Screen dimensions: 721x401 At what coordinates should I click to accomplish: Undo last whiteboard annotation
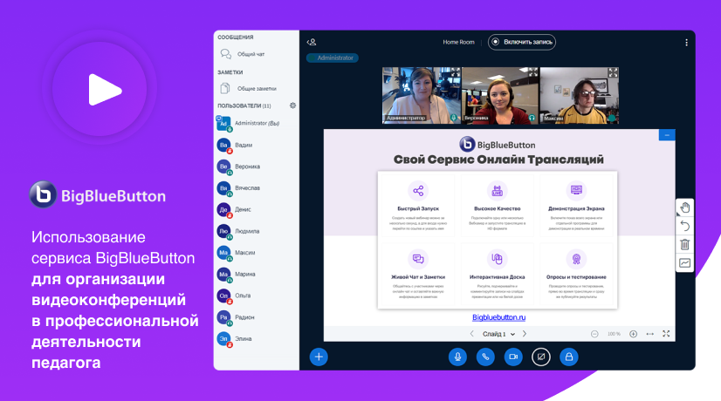[x=684, y=226]
